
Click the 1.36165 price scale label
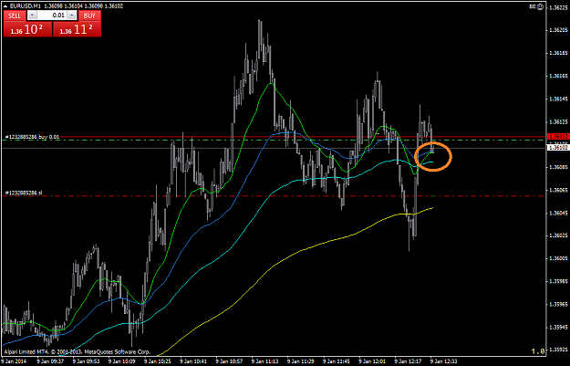point(559,76)
